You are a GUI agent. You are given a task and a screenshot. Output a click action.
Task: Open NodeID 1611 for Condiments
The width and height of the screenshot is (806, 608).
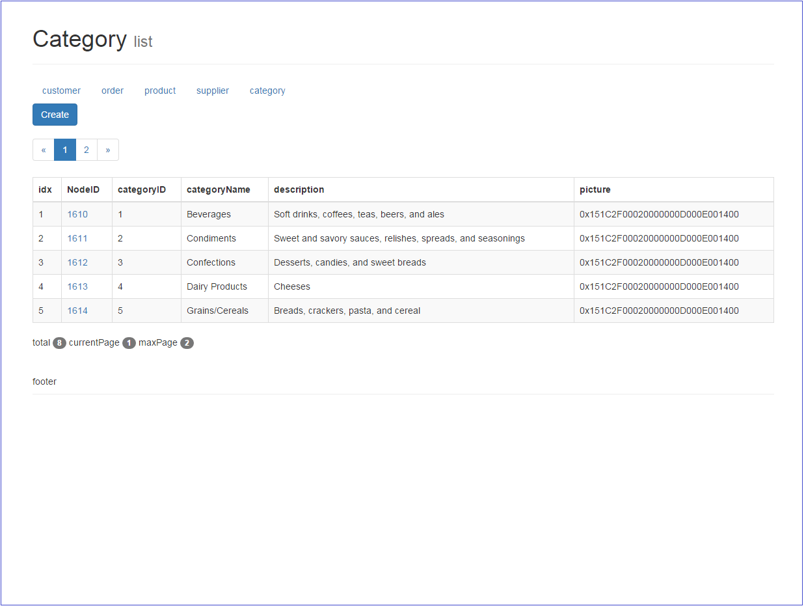pos(77,238)
